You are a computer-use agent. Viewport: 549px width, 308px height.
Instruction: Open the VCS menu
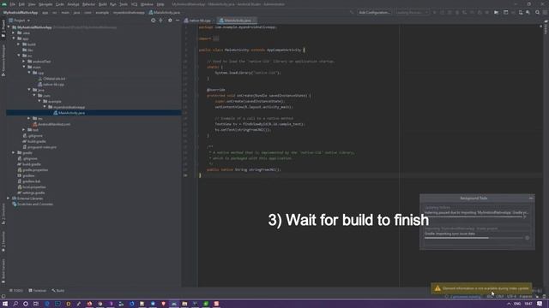point(134,4)
